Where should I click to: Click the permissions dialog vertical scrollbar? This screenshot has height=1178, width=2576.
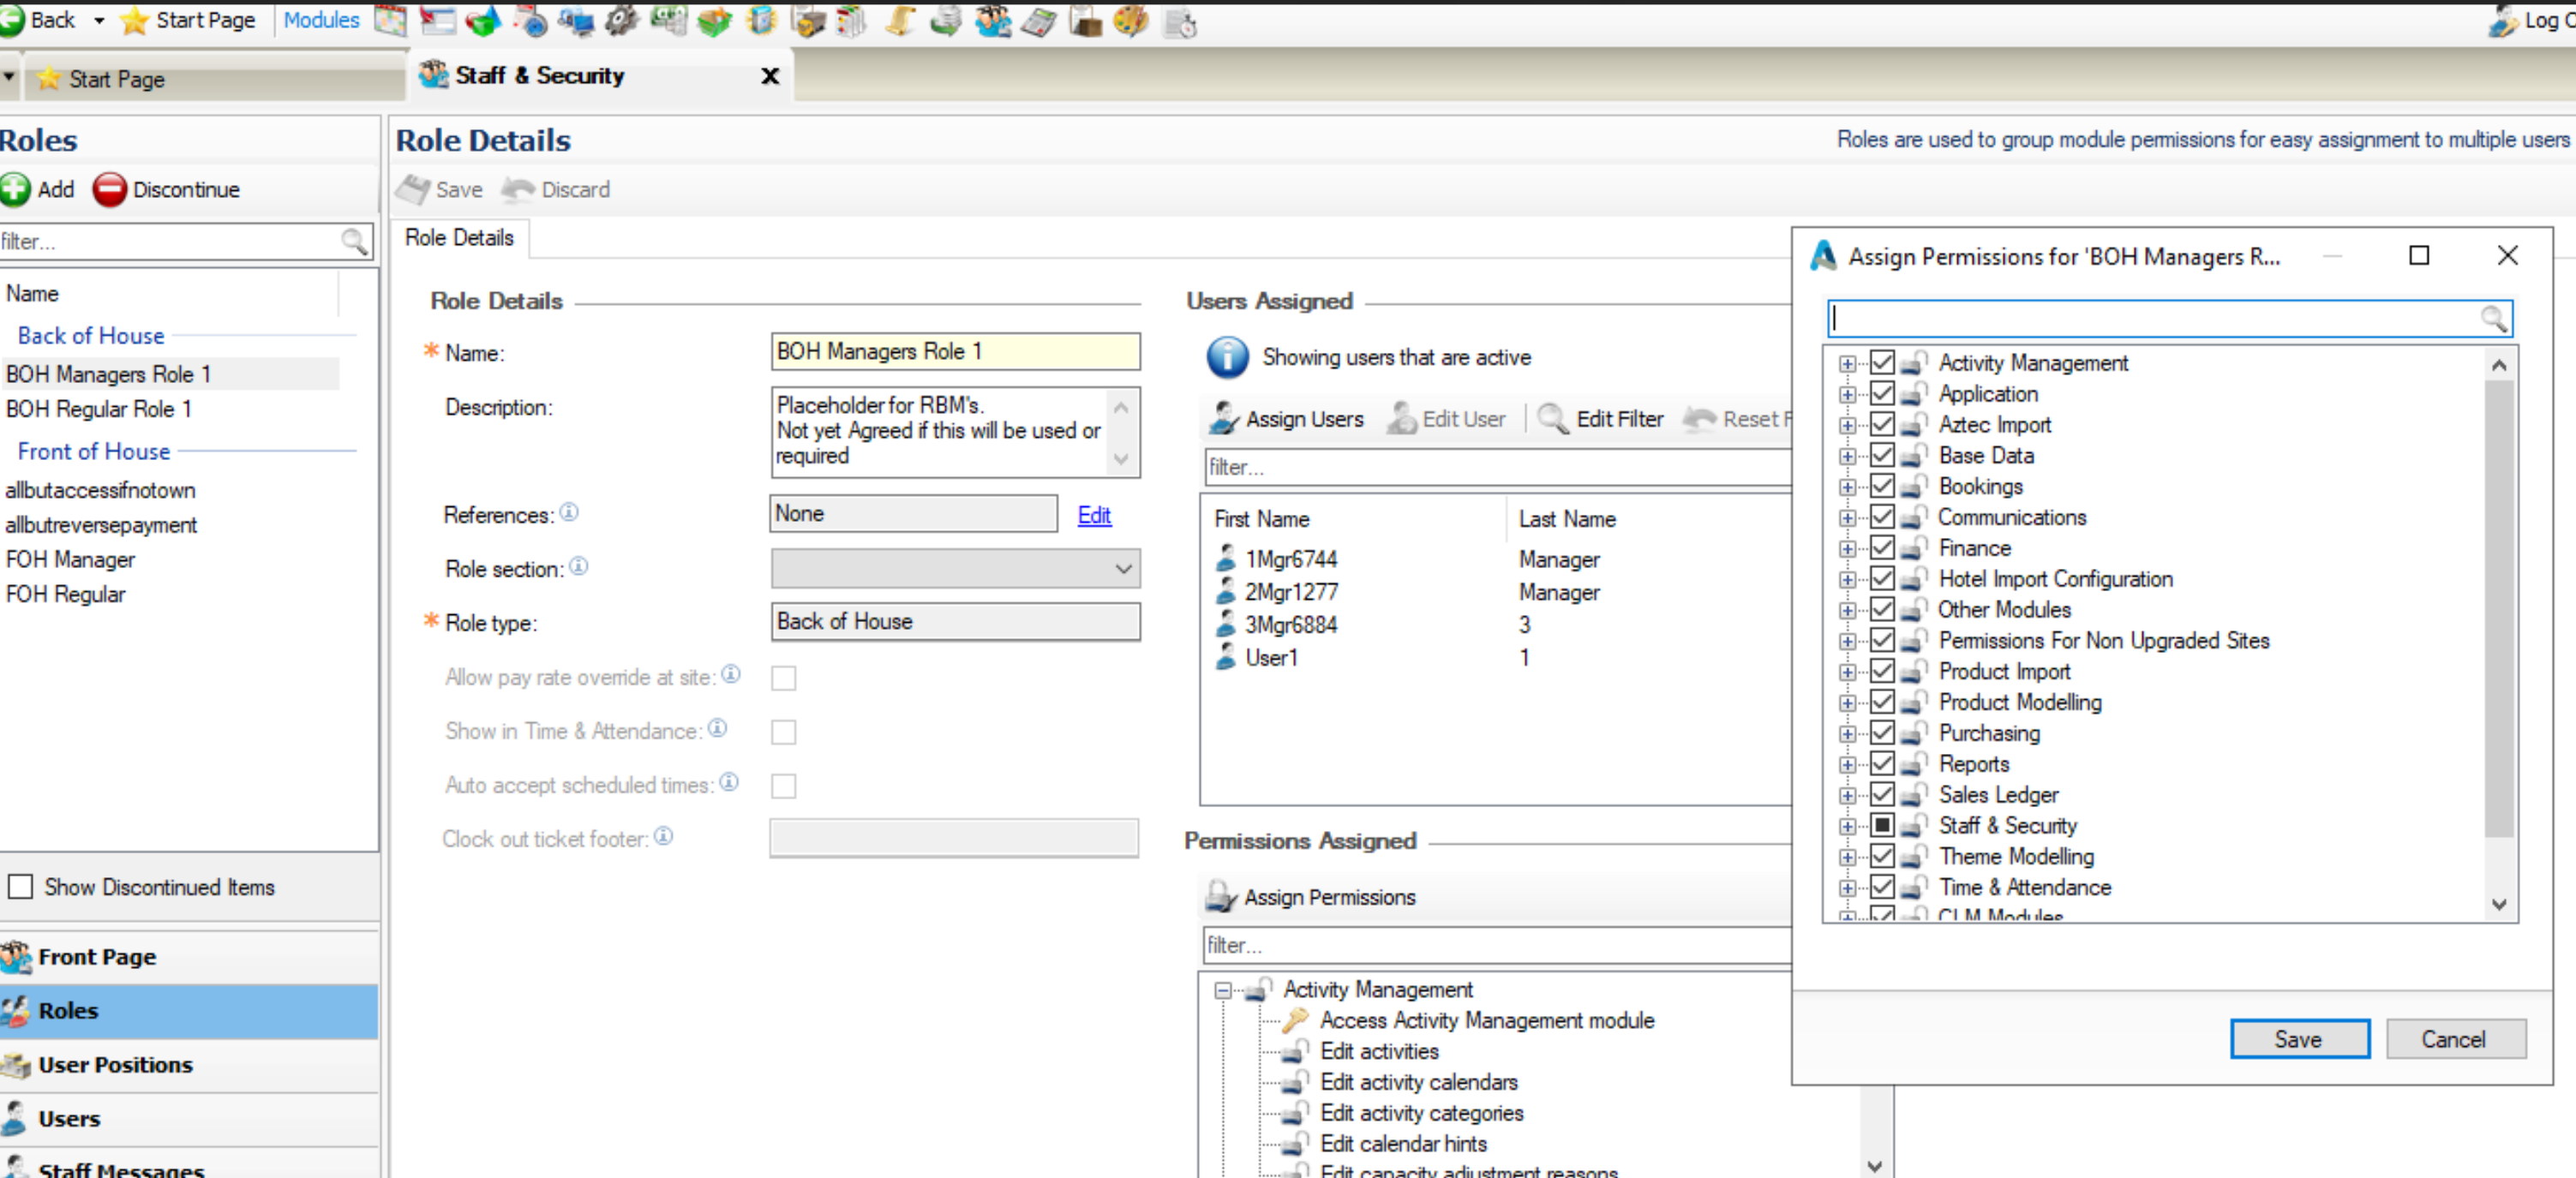coord(2498,607)
